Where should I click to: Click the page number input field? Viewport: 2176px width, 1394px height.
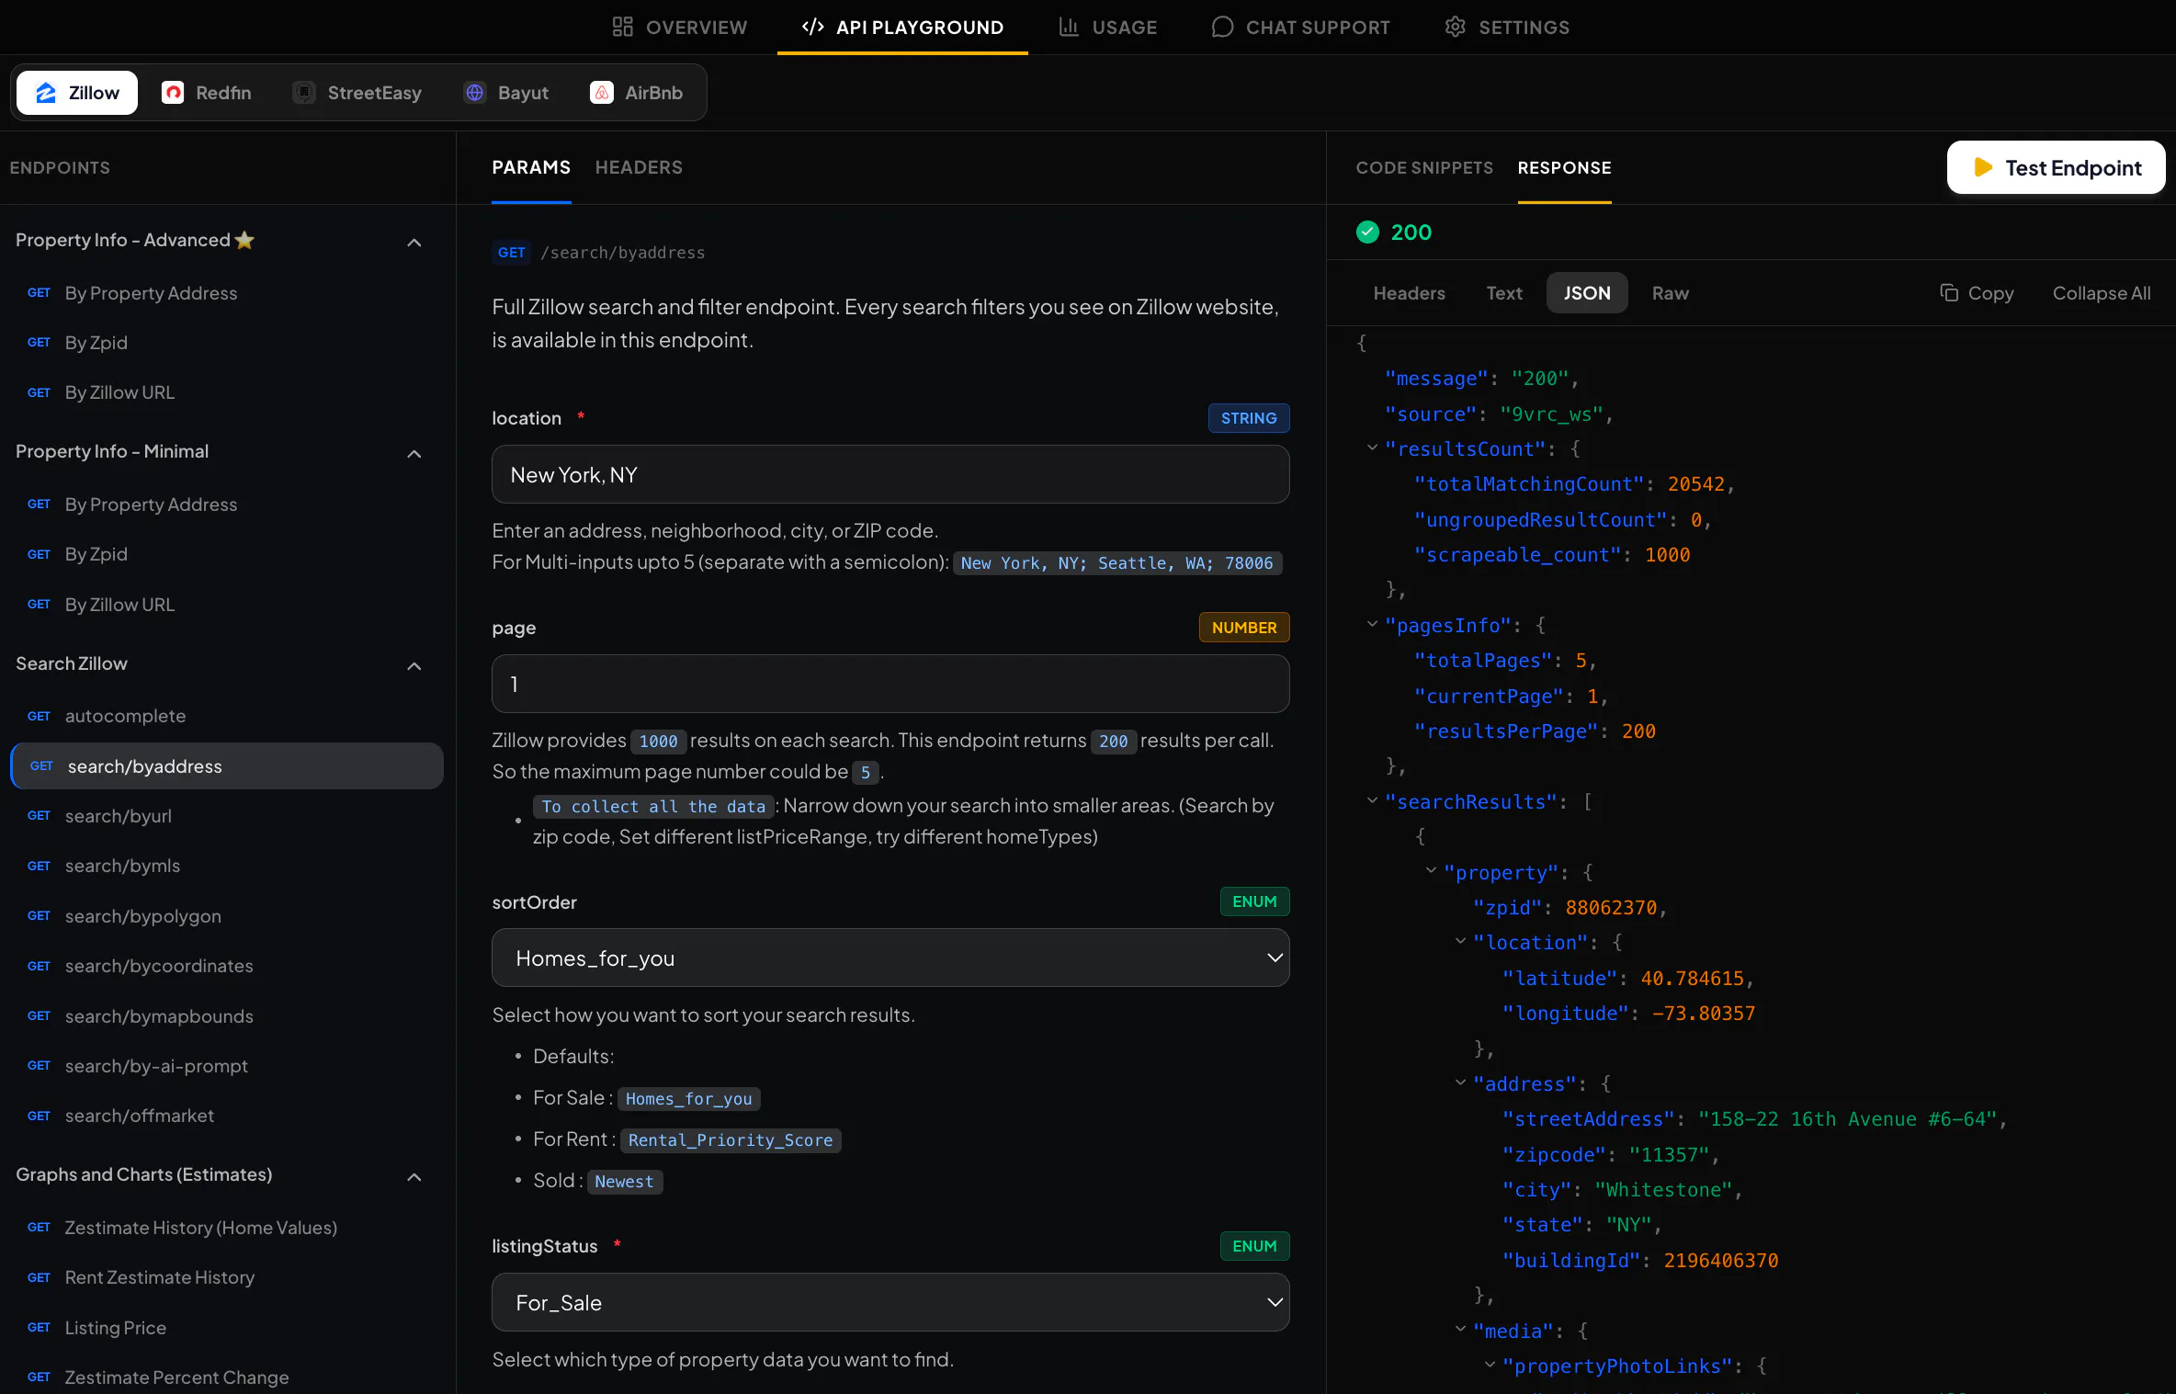(890, 684)
